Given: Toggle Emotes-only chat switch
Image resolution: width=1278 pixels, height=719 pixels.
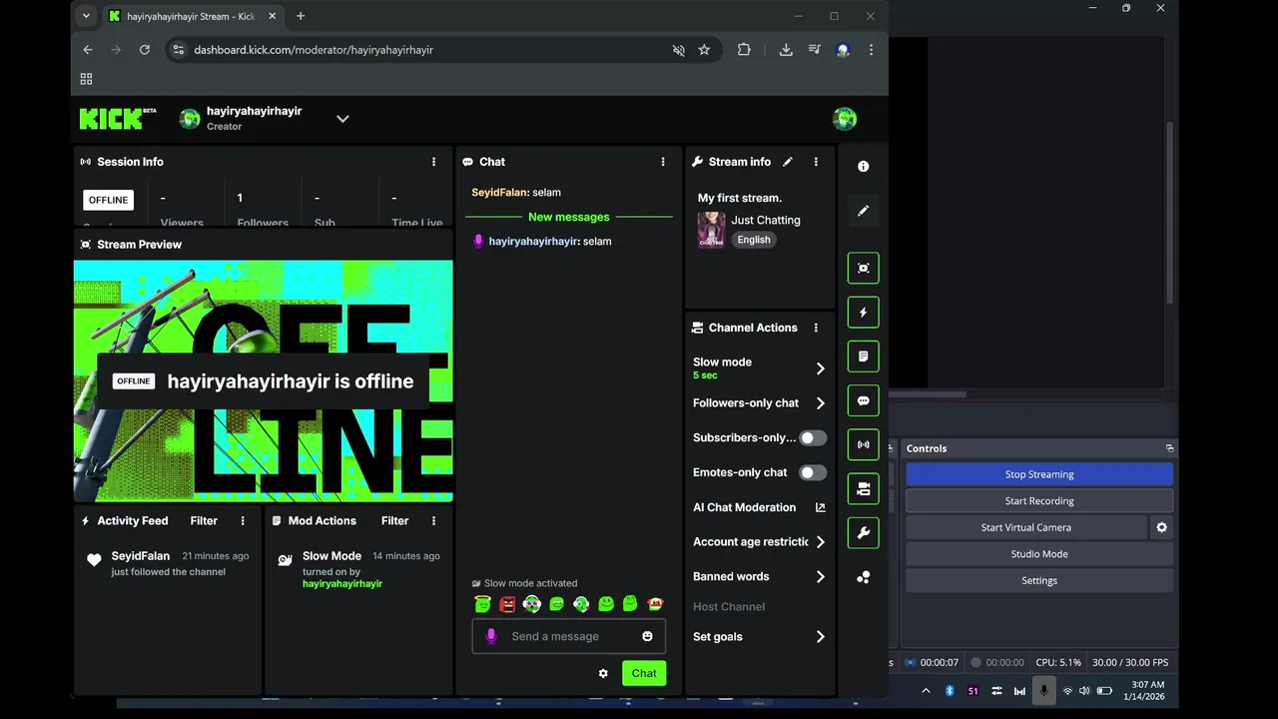Looking at the screenshot, I should tap(813, 472).
